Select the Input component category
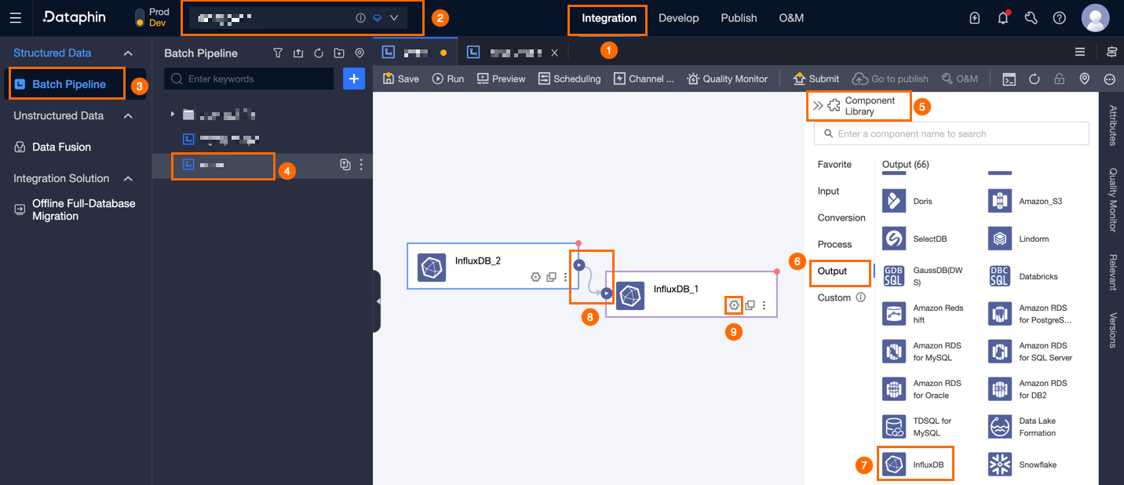Screen dimensions: 1124x485 (828, 191)
